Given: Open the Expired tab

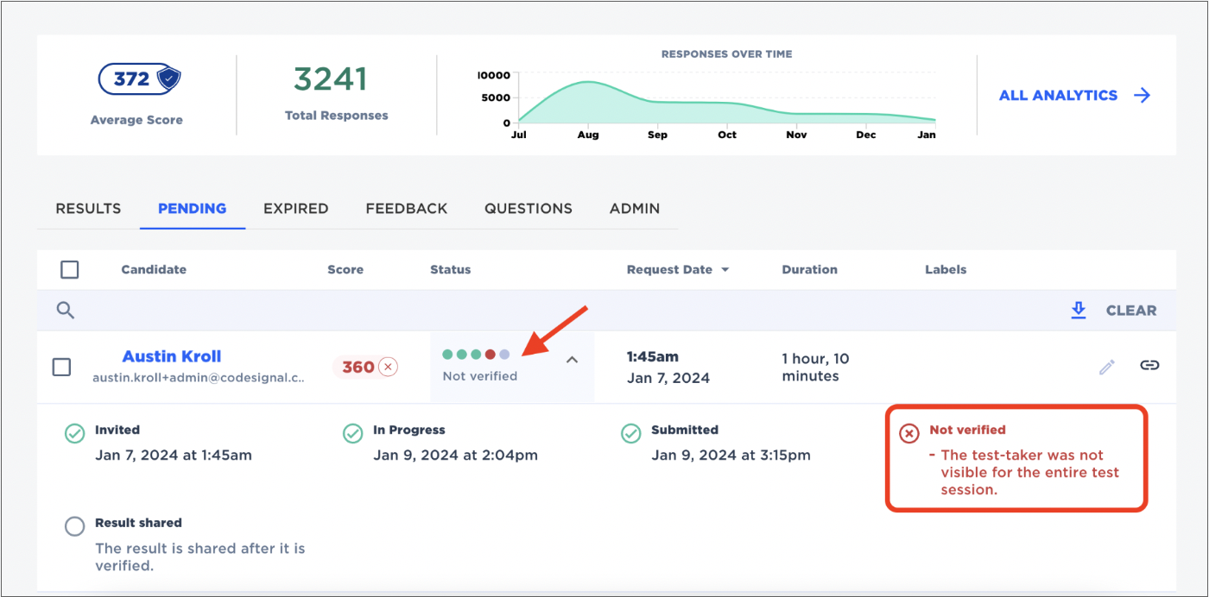Looking at the screenshot, I should pos(295,209).
